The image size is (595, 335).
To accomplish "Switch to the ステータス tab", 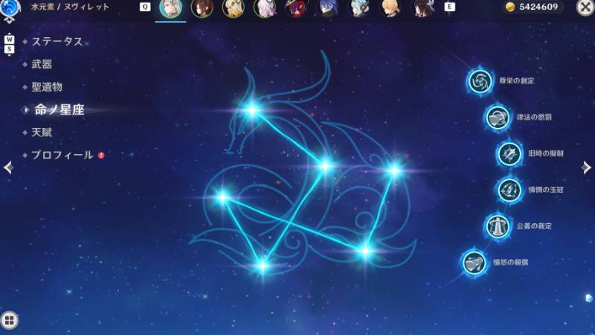I will click(57, 42).
